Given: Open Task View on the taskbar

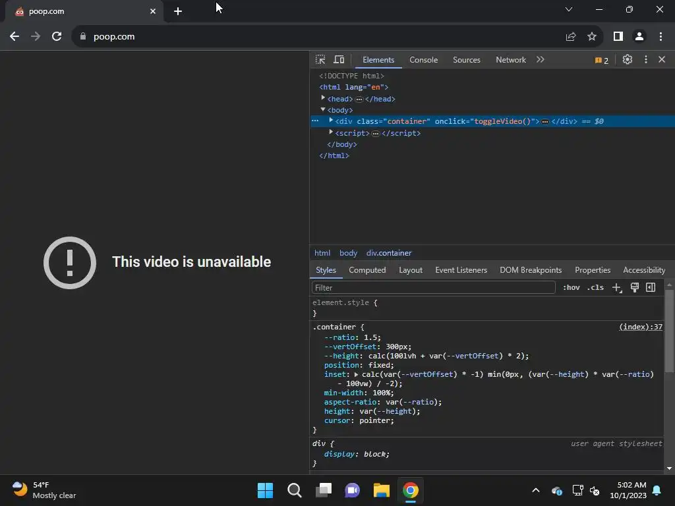Looking at the screenshot, I should [x=324, y=490].
